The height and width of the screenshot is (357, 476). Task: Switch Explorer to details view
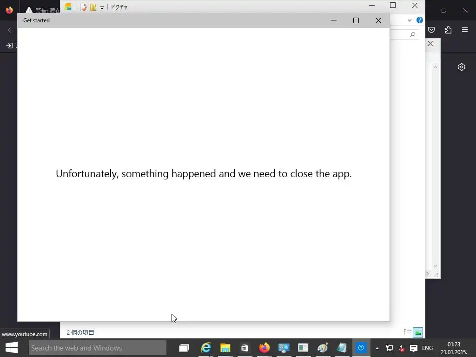[x=407, y=332]
